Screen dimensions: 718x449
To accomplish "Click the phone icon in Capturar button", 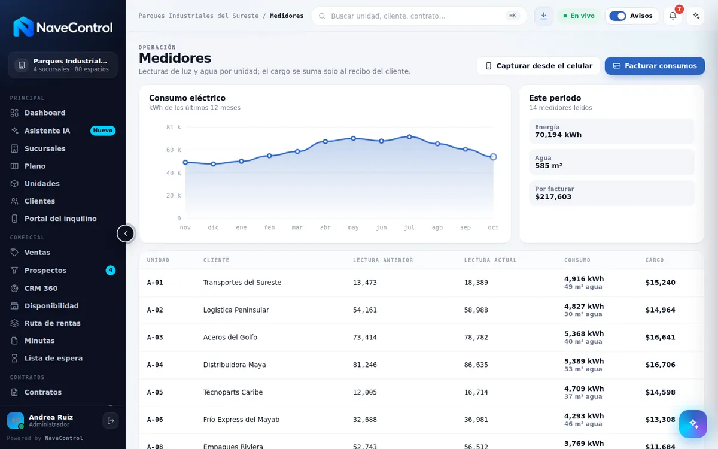I will coord(489,66).
